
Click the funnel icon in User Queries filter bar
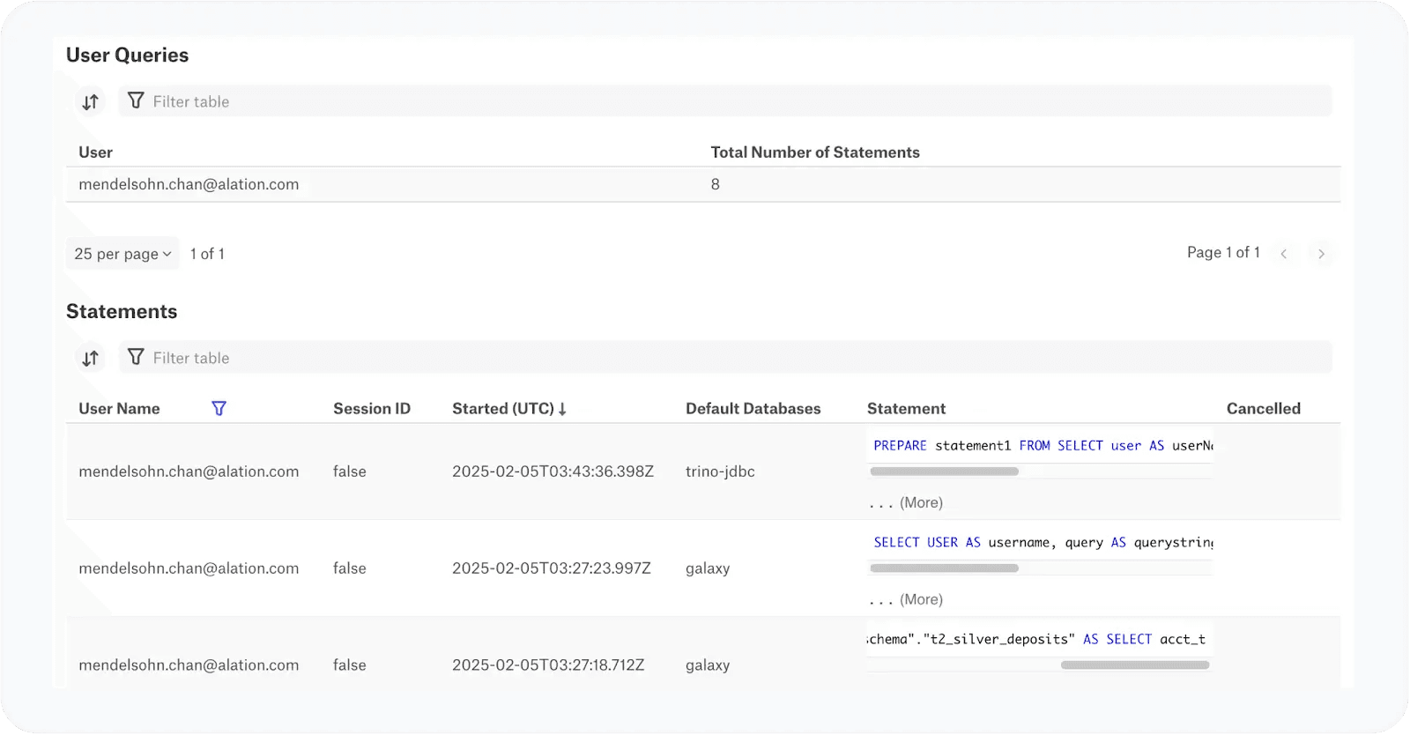pos(136,100)
